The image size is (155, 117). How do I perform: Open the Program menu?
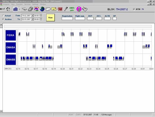tap(6, 4)
